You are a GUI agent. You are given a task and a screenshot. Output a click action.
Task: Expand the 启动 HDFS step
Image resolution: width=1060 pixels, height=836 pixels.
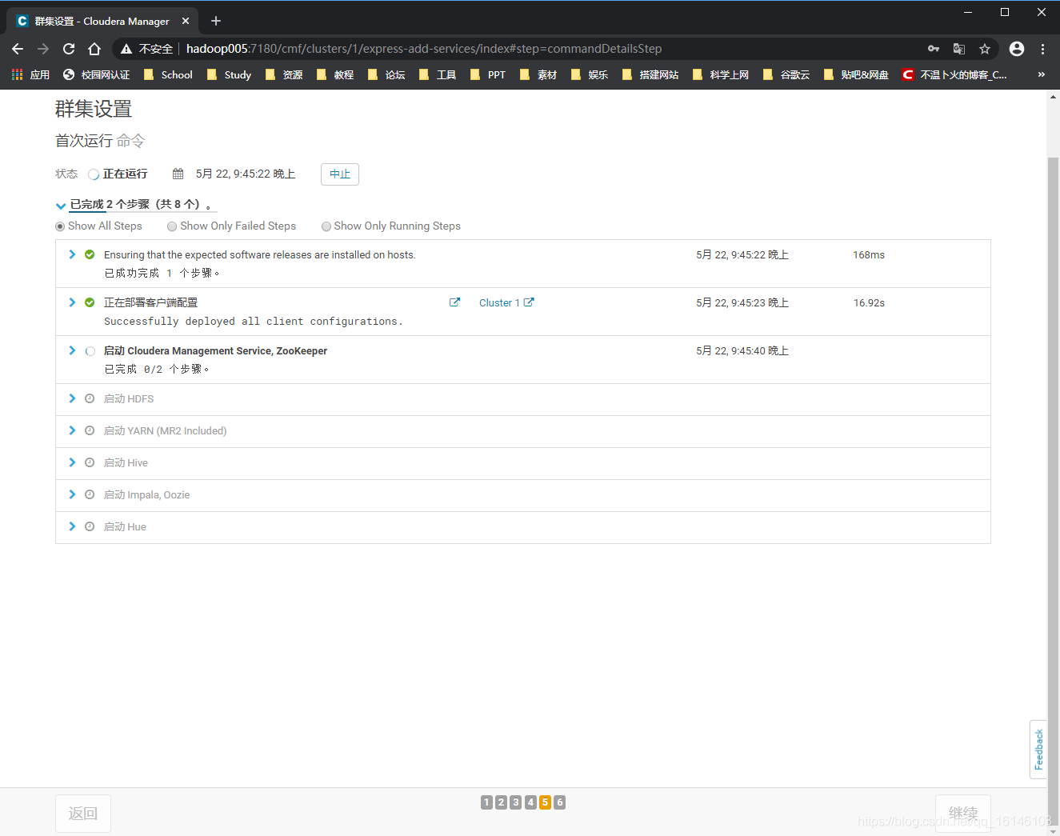click(72, 398)
